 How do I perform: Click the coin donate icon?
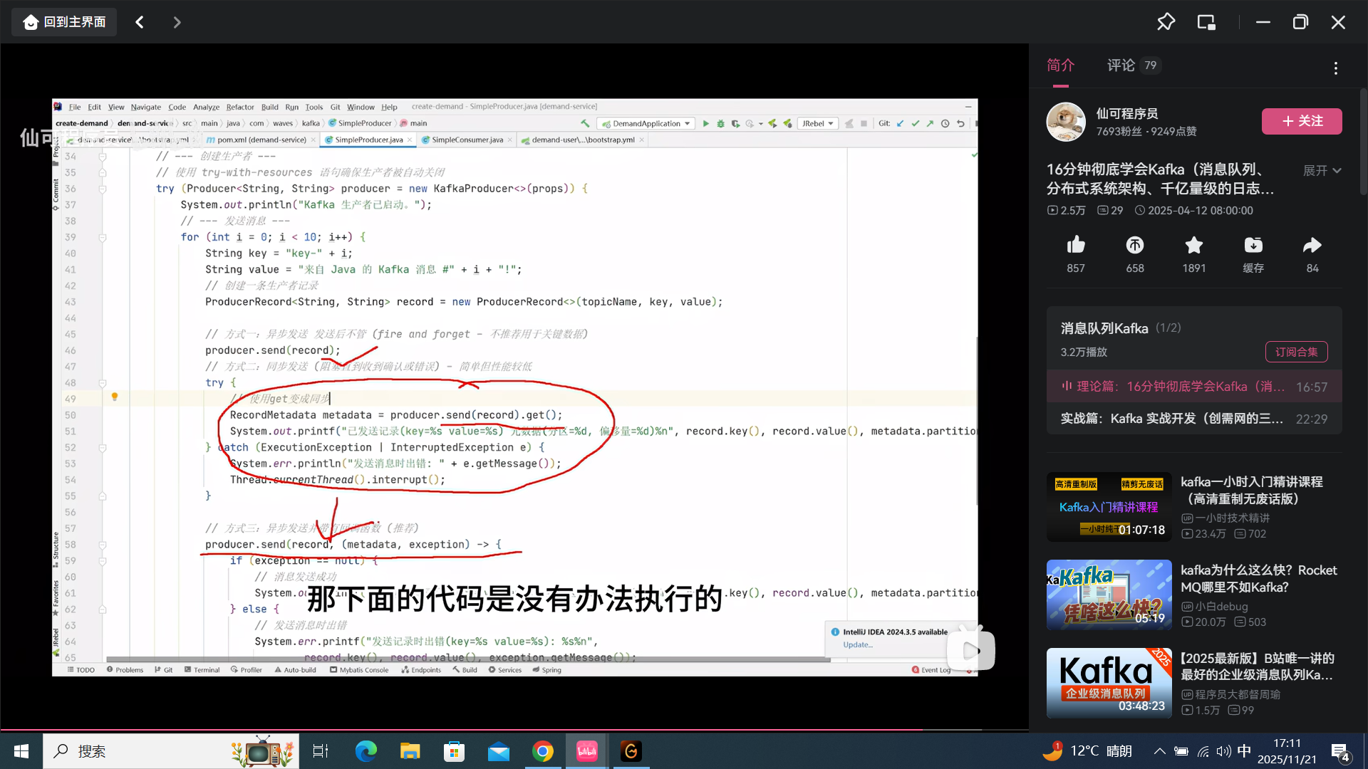(1135, 246)
